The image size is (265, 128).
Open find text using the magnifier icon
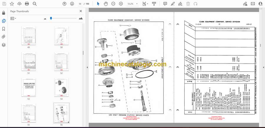(35, 4)
